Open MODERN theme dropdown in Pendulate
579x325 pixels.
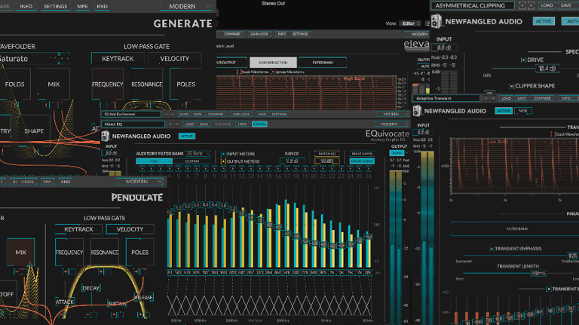[x=139, y=182]
